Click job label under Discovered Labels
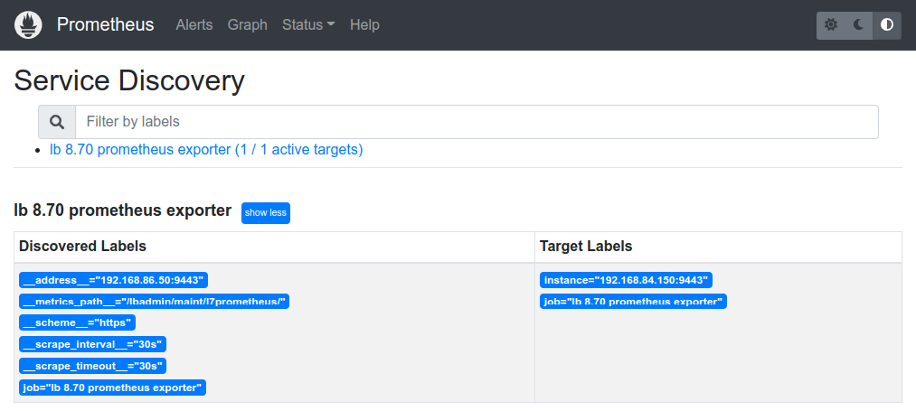Screen dimensions: 916x411 coord(112,388)
